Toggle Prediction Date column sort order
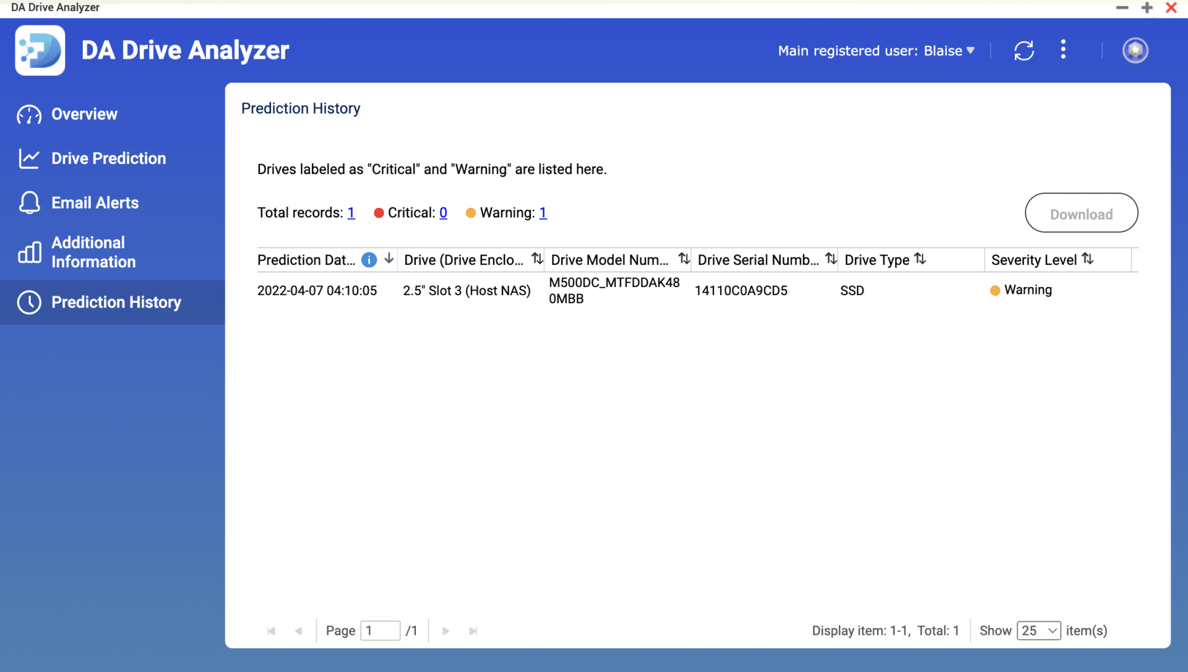1188x672 pixels. click(389, 259)
